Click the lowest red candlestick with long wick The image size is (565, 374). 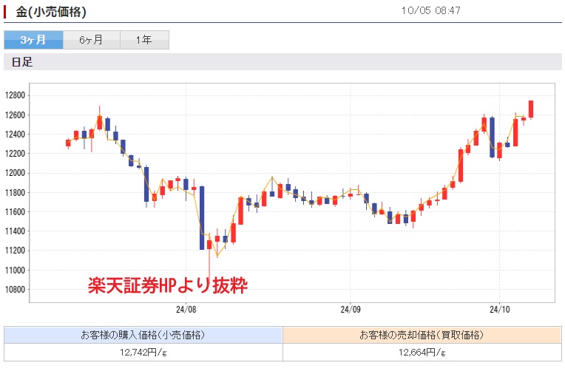(209, 244)
